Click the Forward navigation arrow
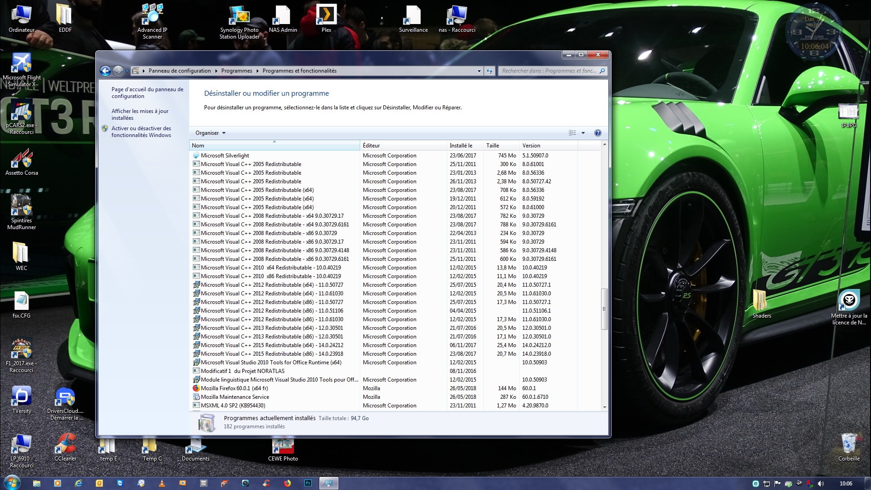The height and width of the screenshot is (490, 871). click(118, 71)
